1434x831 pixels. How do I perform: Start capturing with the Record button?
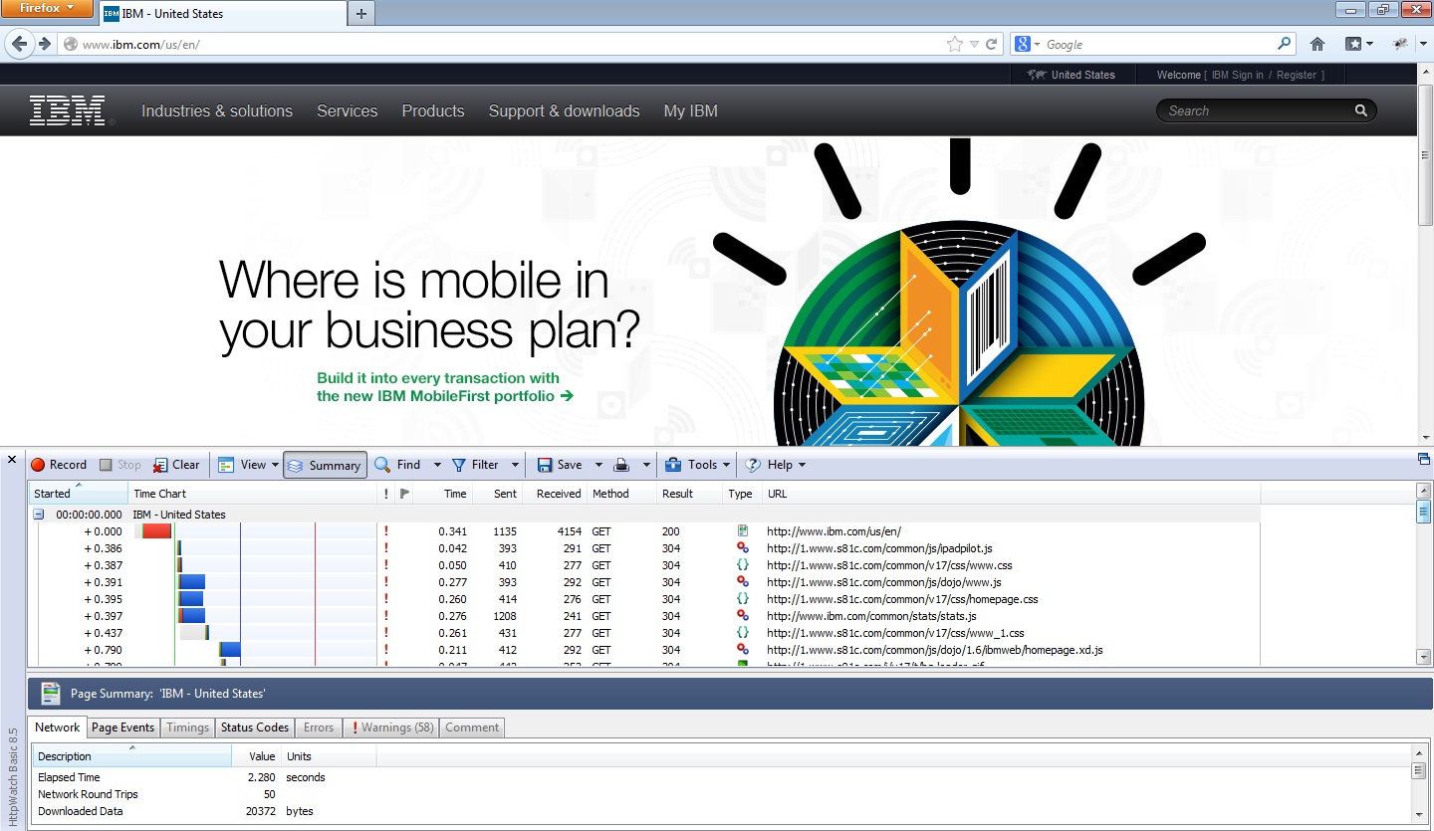click(59, 465)
